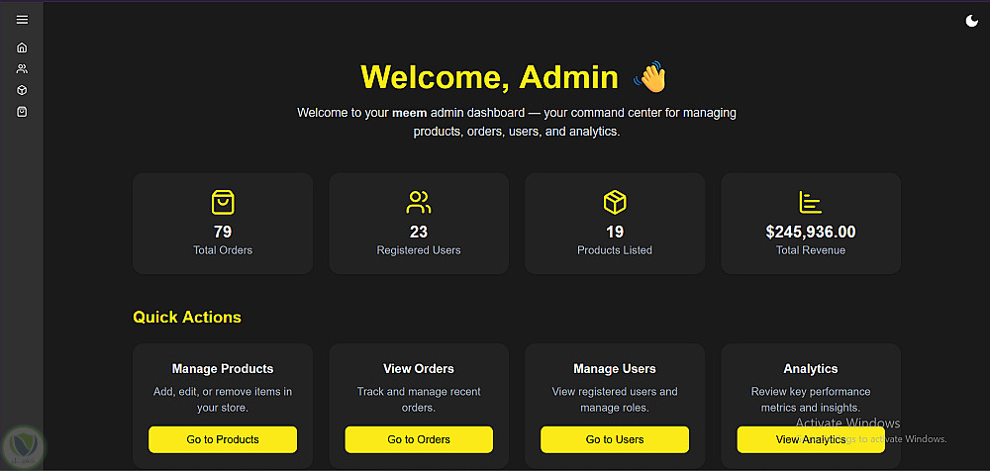Go to Home via sidebar house icon
Image resolution: width=990 pixels, height=471 pixels.
22,47
